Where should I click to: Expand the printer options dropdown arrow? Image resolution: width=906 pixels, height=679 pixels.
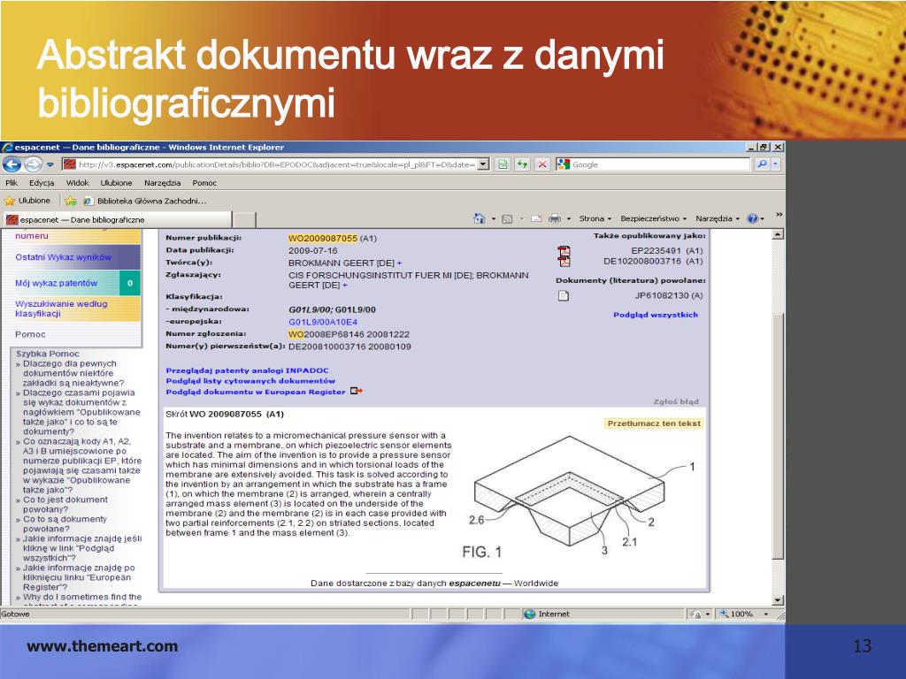(569, 219)
